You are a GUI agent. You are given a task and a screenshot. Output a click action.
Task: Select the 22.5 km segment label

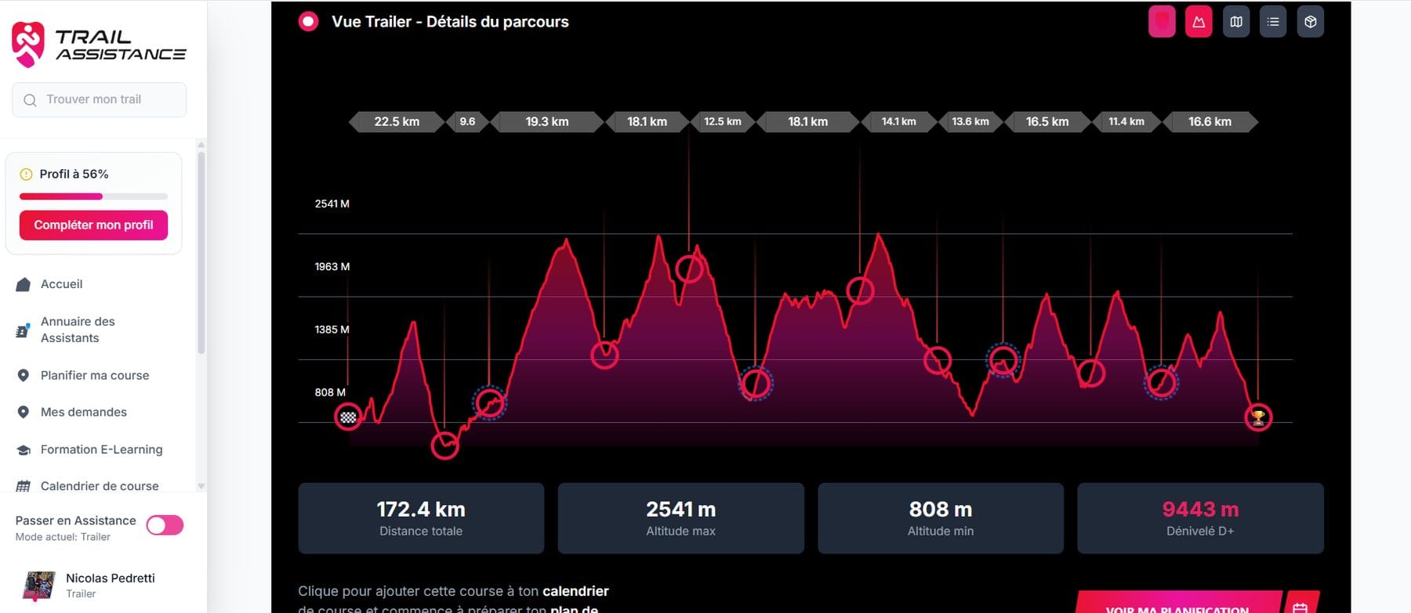[397, 122]
